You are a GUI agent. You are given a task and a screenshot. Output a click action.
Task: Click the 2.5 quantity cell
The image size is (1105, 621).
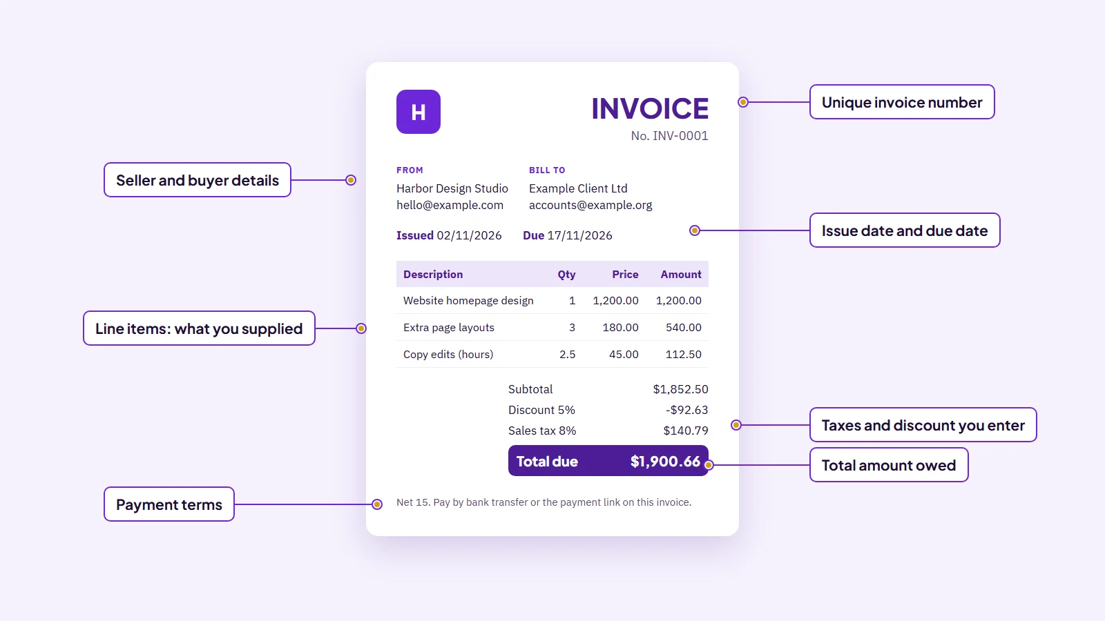[x=567, y=355]
